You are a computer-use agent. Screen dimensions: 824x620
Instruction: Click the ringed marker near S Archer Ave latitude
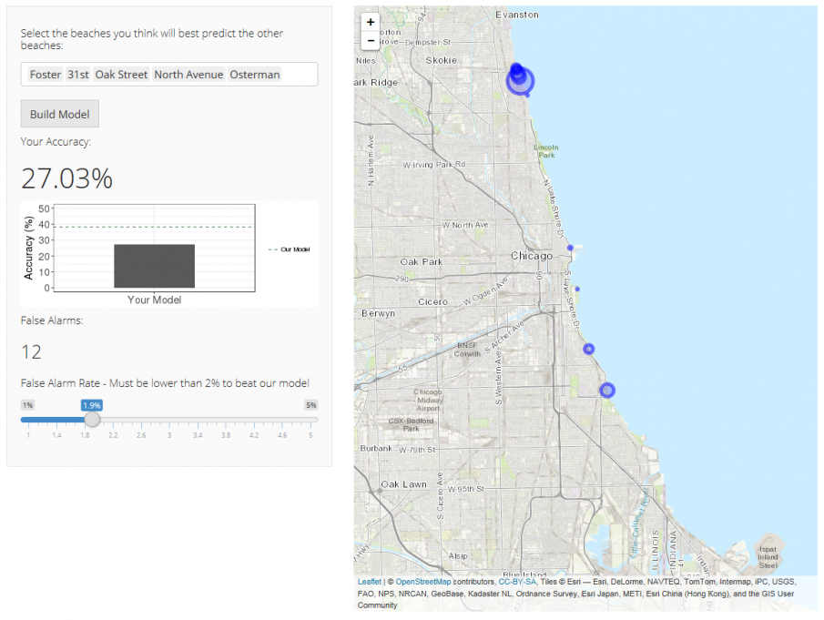point(588,349)
